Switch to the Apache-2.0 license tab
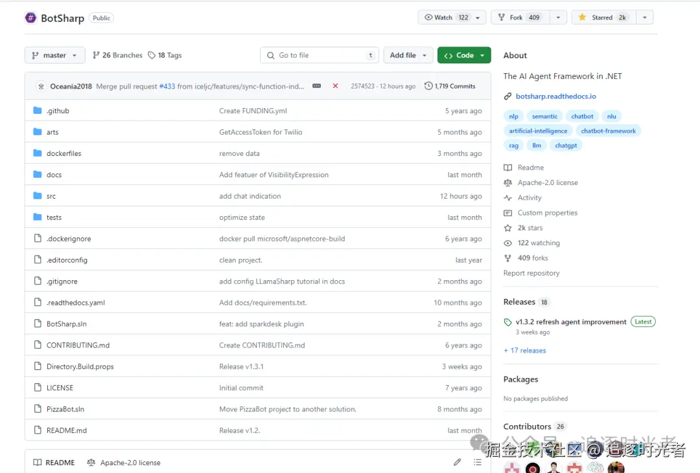Screen dimensions: 700x473 click(124, 462)
